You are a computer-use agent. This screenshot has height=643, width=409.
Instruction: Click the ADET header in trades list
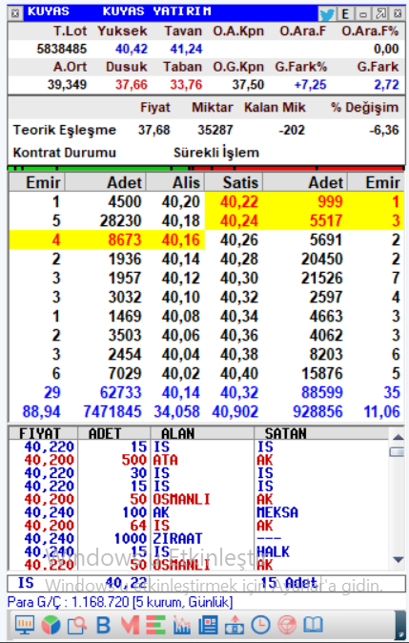pyautogui.click(x=105, y=433)
